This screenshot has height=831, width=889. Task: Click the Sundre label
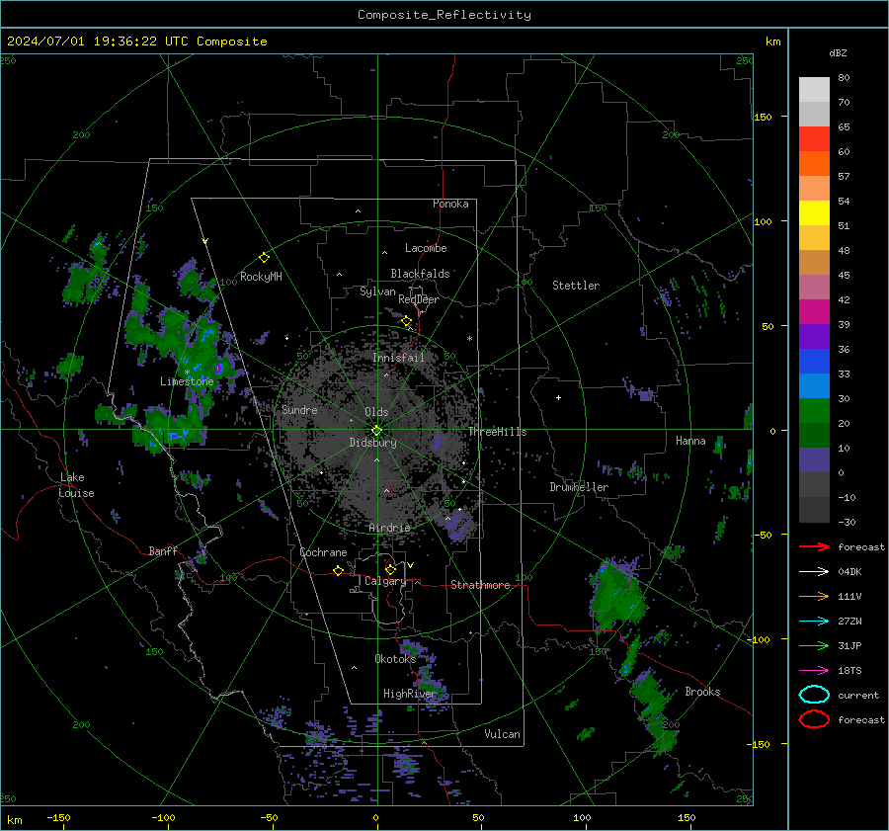pyautogui.click(x=299, y=409)
